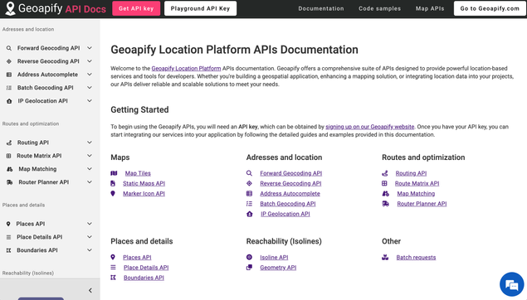
Task: Click the Batch requests icon under Other
Action: point(385,258)
